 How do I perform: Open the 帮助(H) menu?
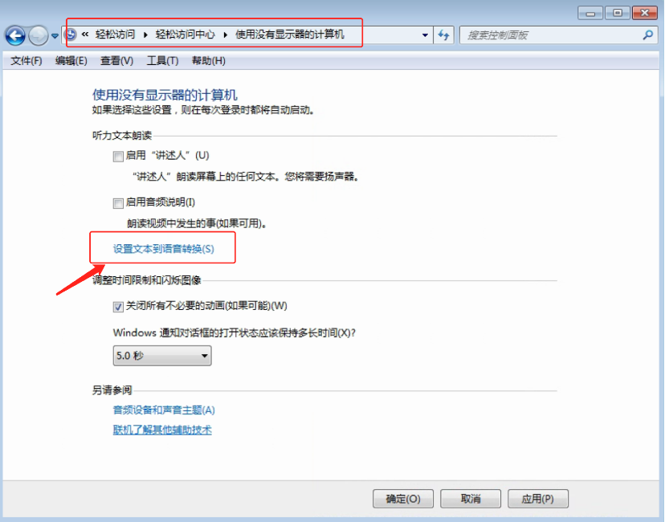tap(209, 61)
